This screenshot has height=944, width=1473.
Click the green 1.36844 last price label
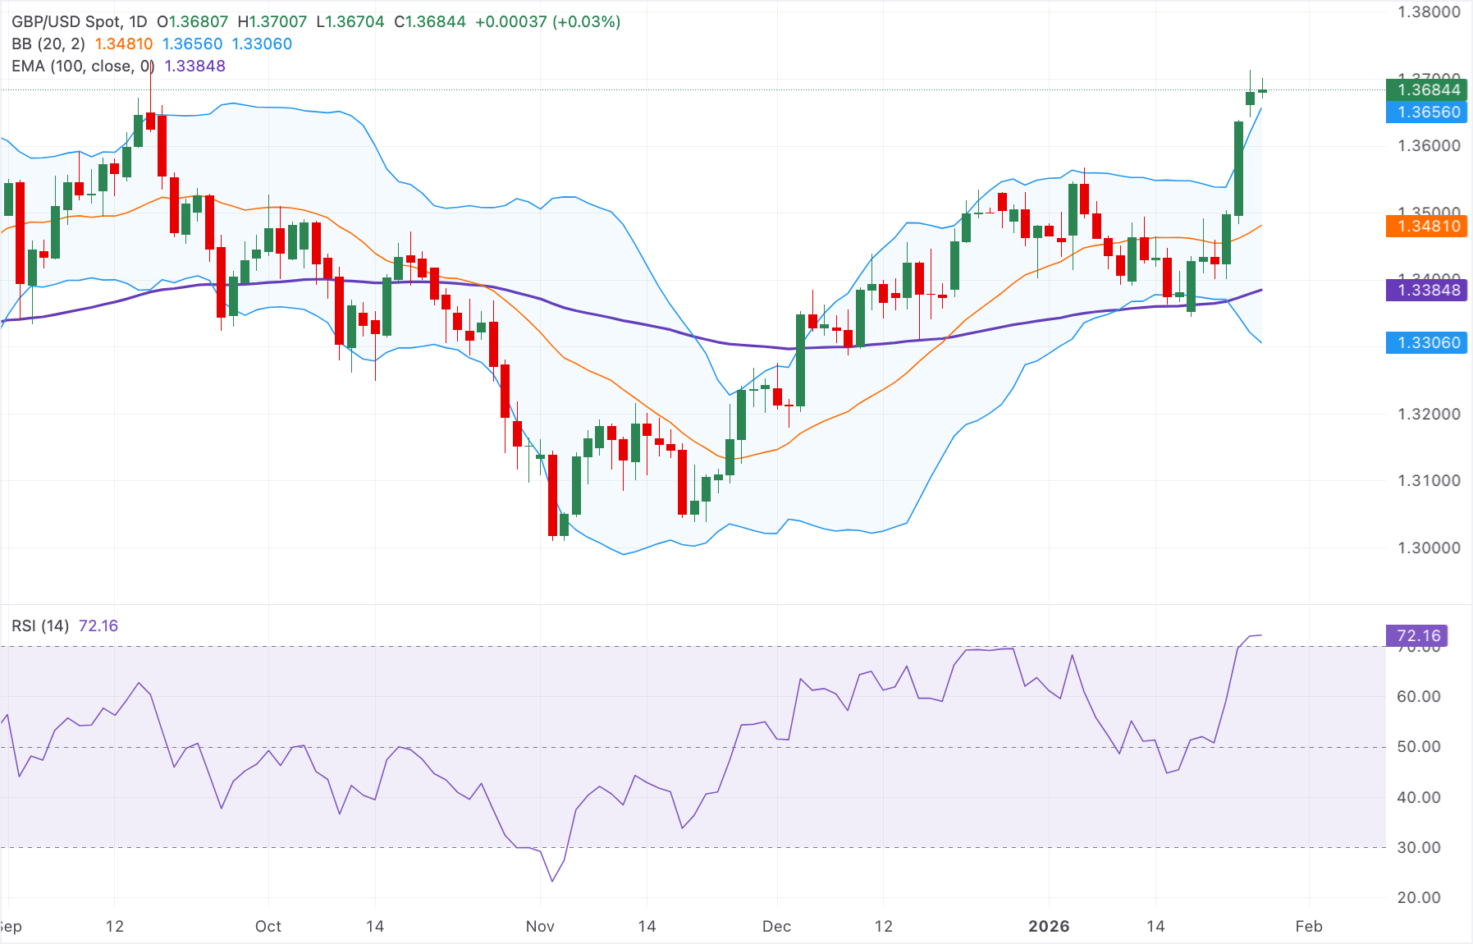click(1426, 90)
